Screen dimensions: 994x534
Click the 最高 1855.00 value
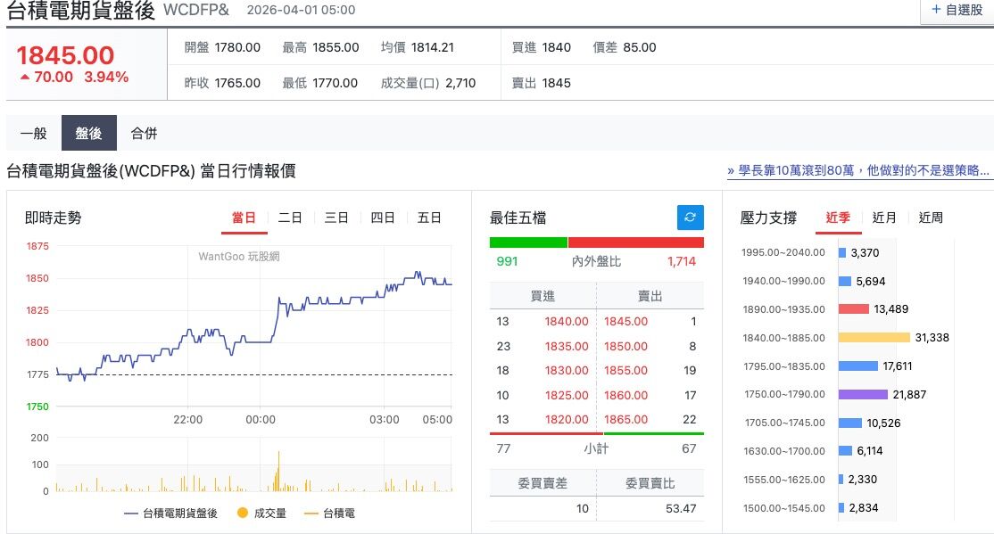point(335,47)
